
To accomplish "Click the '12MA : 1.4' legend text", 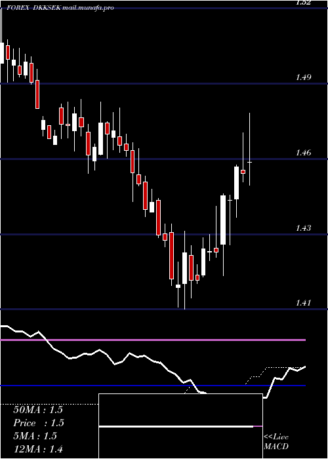I will pyautogui.click(x=38, y=449).
